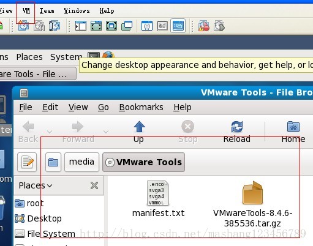Image resolution: width=313 pixels, height=246 pixels.
Task: Launch the terminal from the panel
Action: point(94,55)
